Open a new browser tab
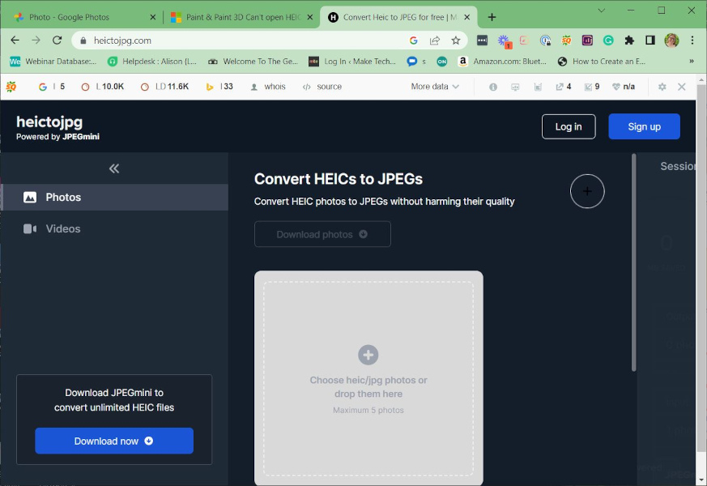707x486 pixels. 492,15
